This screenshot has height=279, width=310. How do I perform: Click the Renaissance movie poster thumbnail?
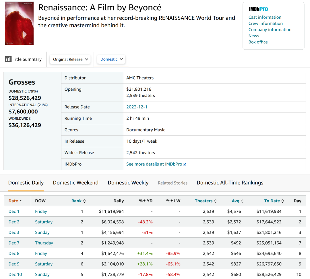tap(19, 23)
